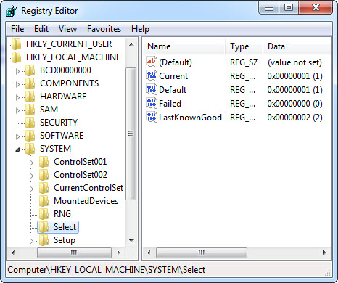Click the SAM folder icon

[30, 110]
